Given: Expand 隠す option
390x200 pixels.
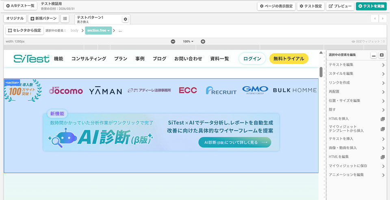Looking at the screenshot, I should [357, 110].
